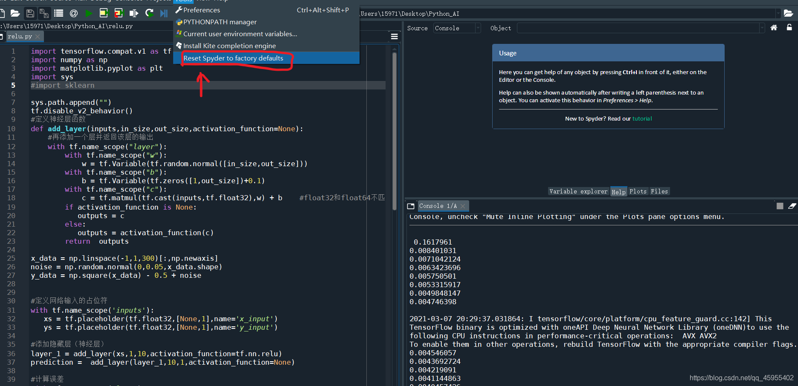
Task: Open the file switcher list icon
Action: [58, 13]
